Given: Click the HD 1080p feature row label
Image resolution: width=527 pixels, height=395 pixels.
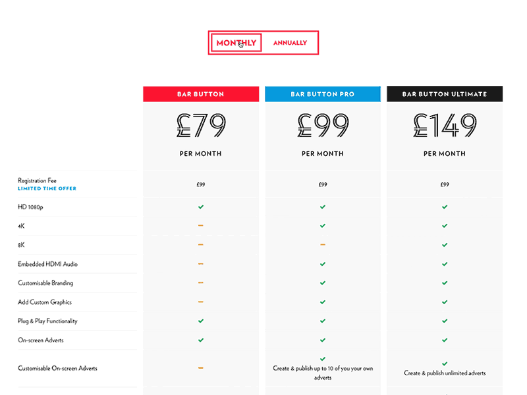Looking at the screenshot, I should (x=30, y=207).
